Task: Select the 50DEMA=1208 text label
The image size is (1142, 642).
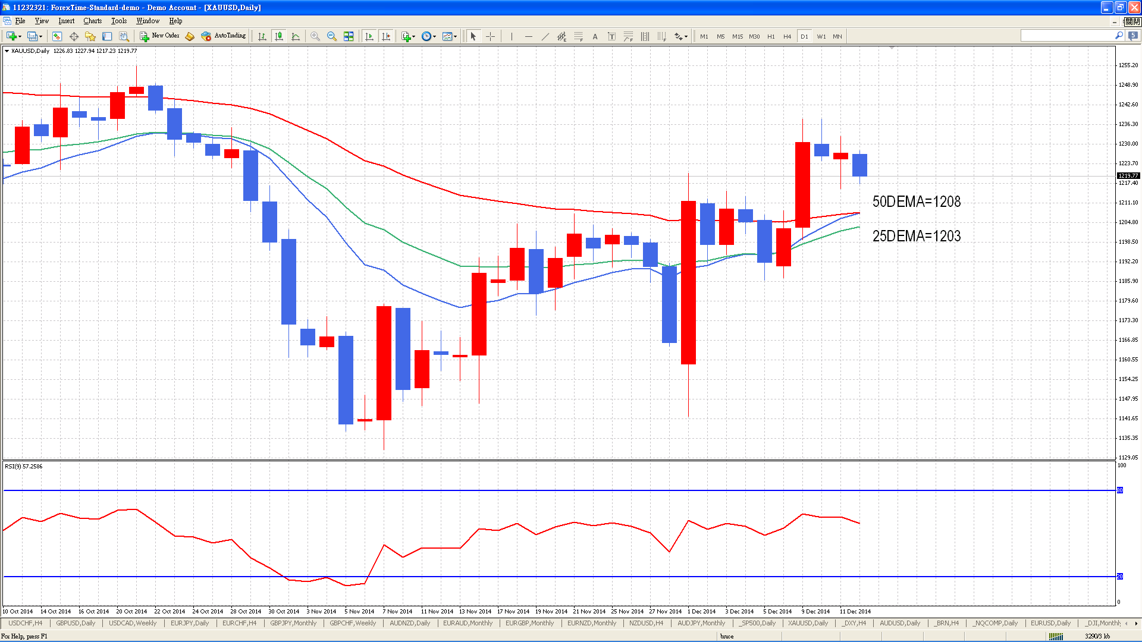Action: [917, 202]
